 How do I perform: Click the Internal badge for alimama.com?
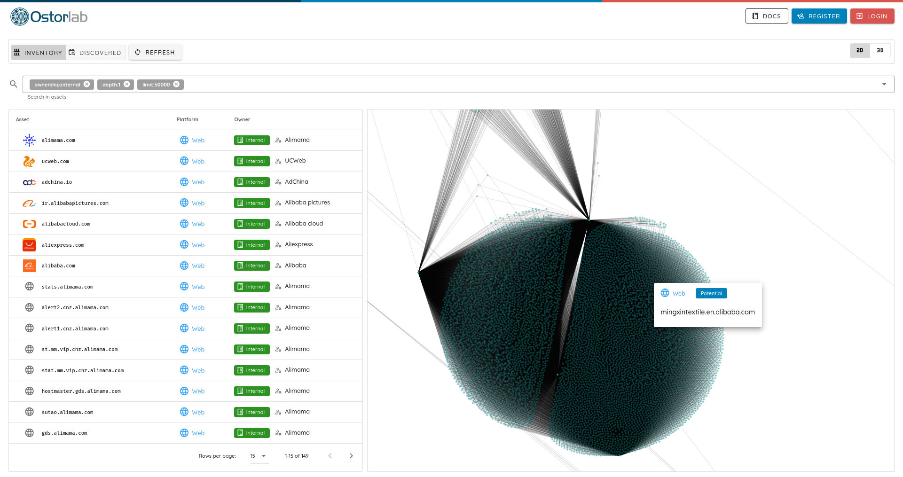pyautogui.click(x=251, y=140)
